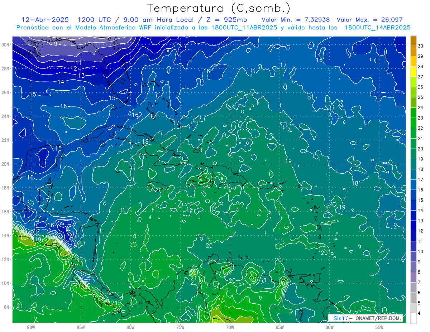Click the 26N latitude axis label
The image size is (430, 332).
pos(5,92)
